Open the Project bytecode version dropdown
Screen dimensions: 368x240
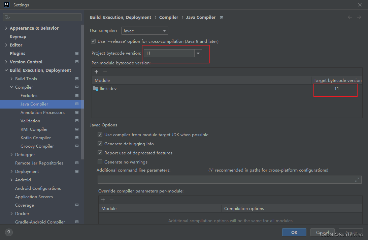coord(198,53)
